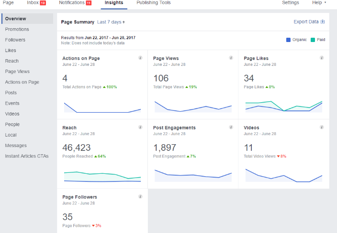
Task: Open the Post Engagements card title
Action: click(174, 128)
